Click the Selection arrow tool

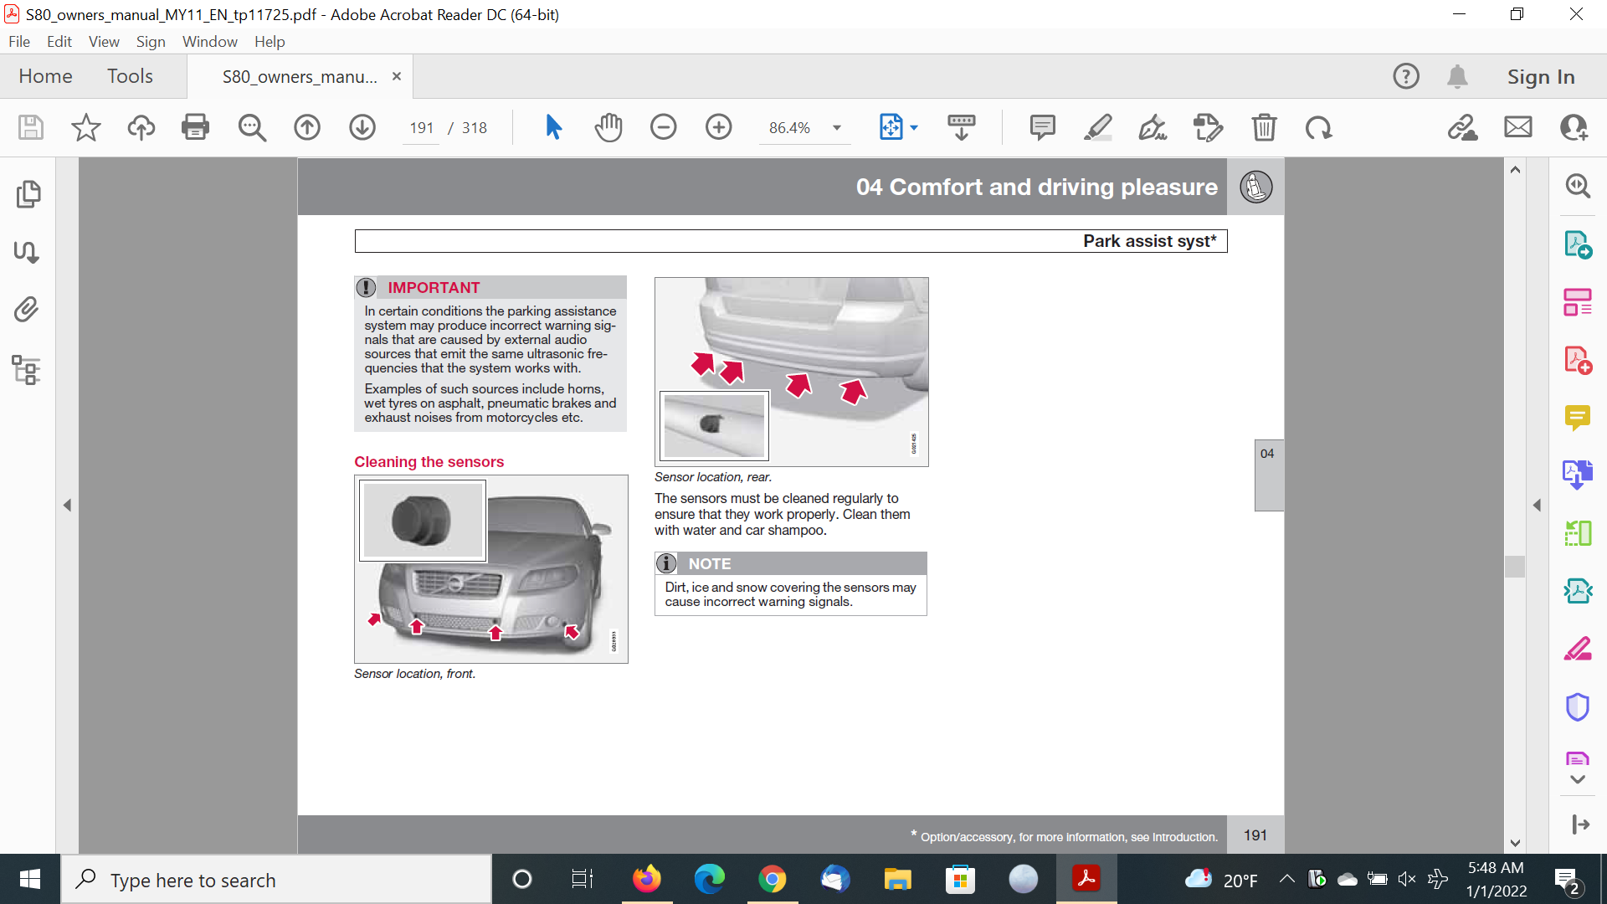[553, 127]
